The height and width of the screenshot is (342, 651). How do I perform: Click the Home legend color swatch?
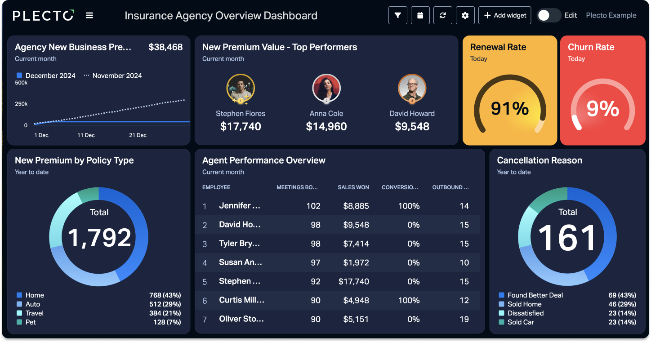coord(19,295)
